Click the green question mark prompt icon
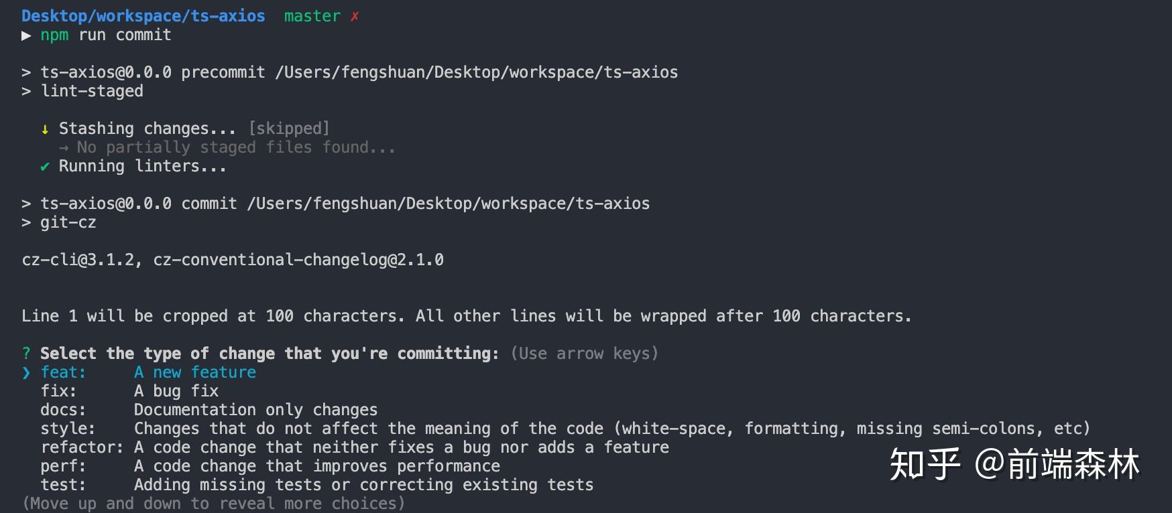 point(26,354)
